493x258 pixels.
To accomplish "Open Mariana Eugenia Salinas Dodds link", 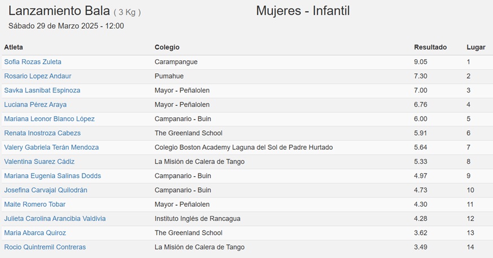I will (53, 176).
